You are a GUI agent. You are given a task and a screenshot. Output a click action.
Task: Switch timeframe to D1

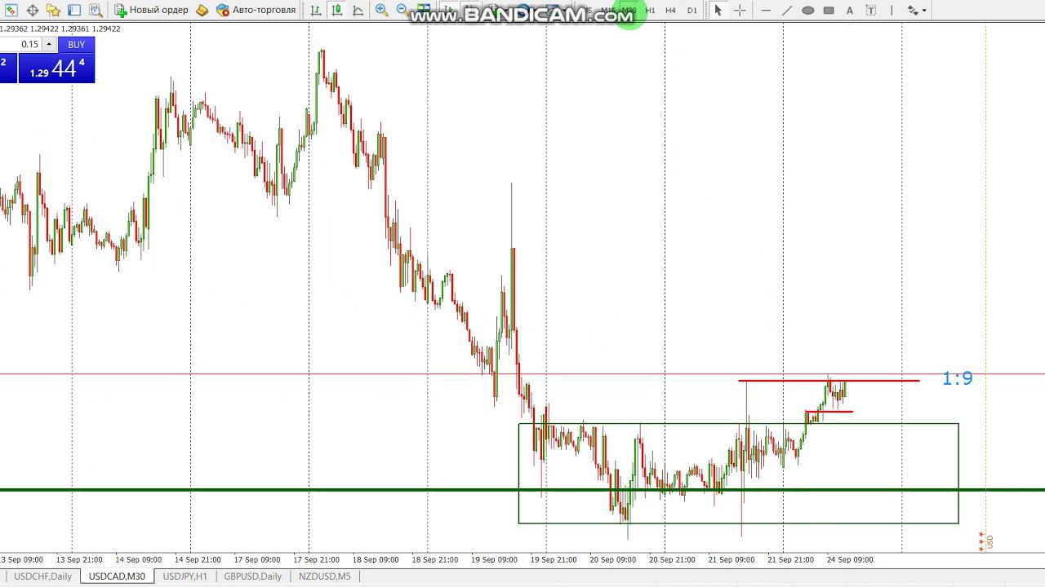tap(692, 11)
